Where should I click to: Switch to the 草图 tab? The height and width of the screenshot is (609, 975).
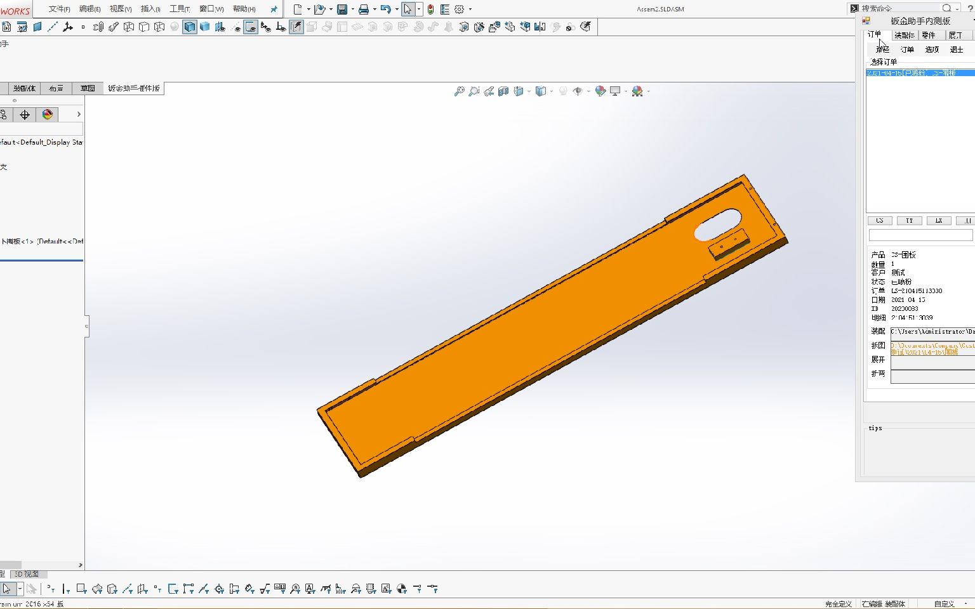click(88, 88)
